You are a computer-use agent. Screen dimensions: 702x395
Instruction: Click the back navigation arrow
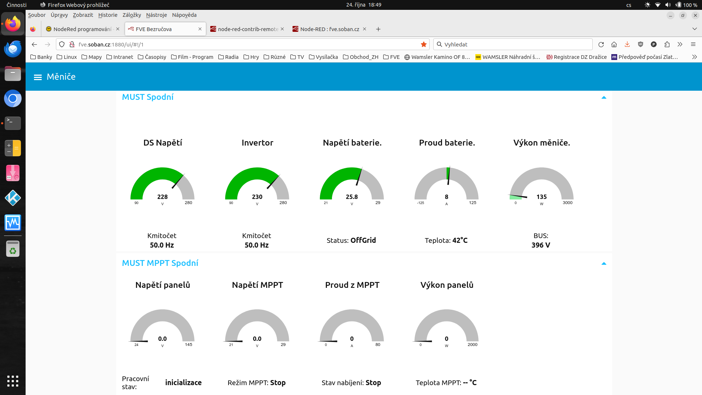(x=34, y=44)
